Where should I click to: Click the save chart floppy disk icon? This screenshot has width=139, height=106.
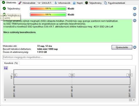point(6,68)
